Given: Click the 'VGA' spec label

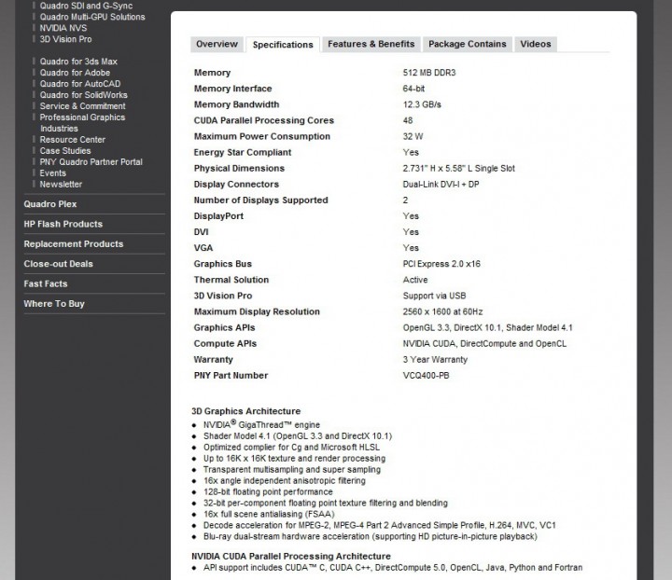Looking at the screenshot, I should [203, 248].
